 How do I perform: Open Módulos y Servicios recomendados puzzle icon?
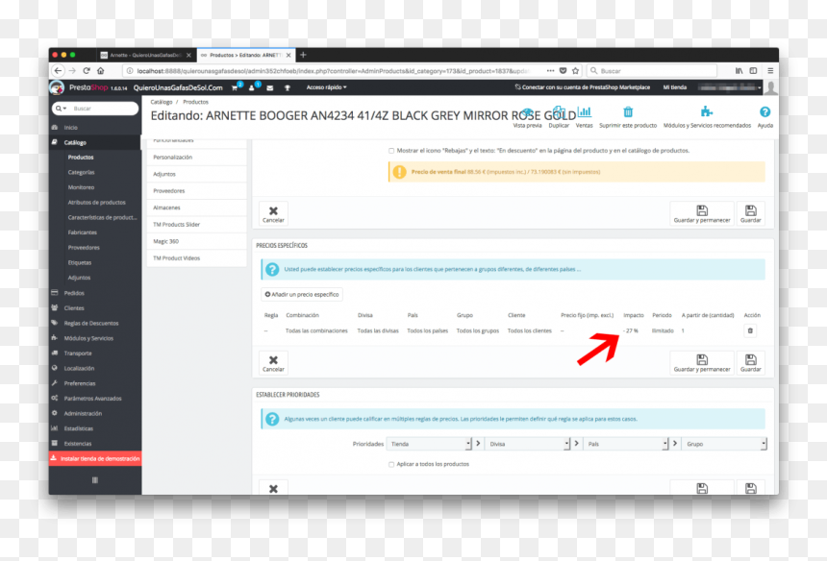(706, 111)
